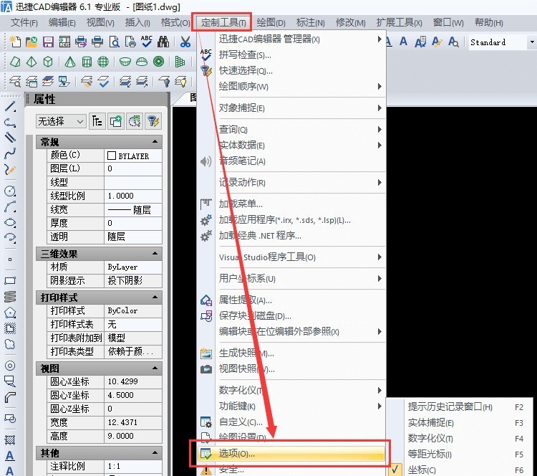Image resolution: width=537 pixels, height=476 pixels.
Task: Click the Cut scissors icon
Action: [185, 42]
